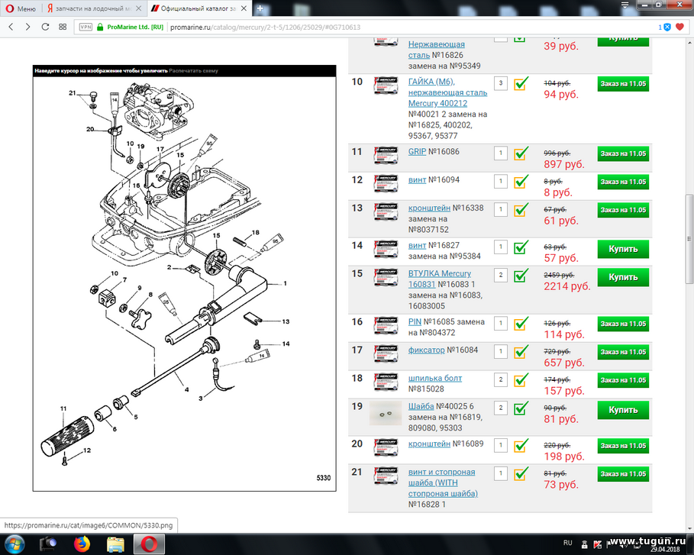This screenshot has height=555, width=694.
Task: Open the 'винт и стопроная шайба' link
Action: [x=443, y=483]
